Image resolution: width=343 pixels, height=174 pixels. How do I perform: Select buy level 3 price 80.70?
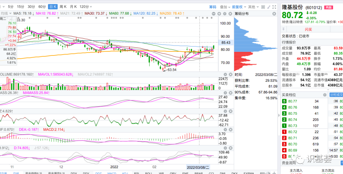(292, 144)
